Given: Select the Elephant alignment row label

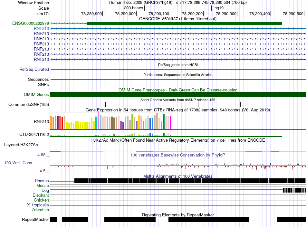Looking at the screenshot, I should pos(41,195).
